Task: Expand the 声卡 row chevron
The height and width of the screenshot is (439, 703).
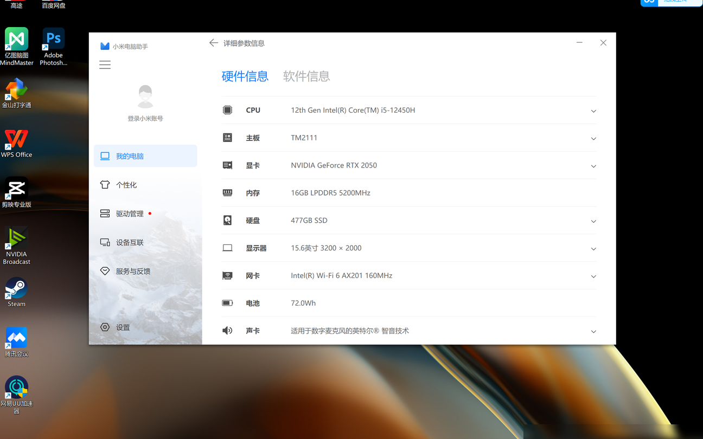Action: (593, 331)
